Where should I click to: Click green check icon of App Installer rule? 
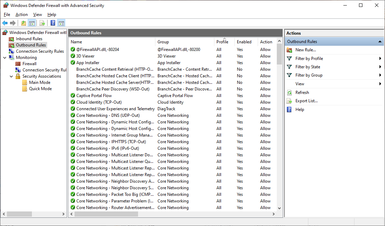pyautogui.click(x=73, y=63)
